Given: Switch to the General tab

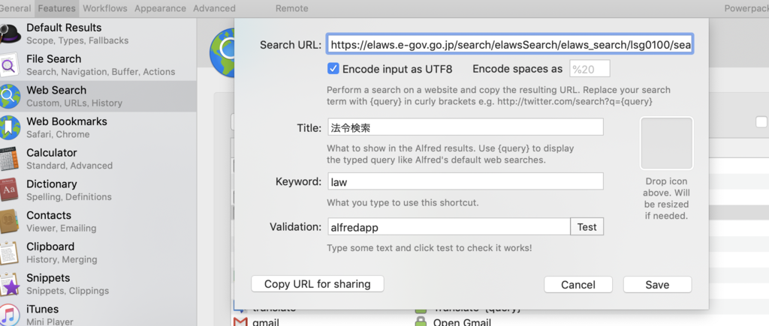Looking at the screenshot, I should [x=15, y=8].
